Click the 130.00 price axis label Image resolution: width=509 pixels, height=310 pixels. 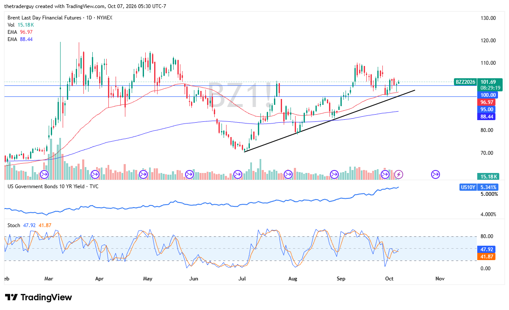(x=488, y=18)
